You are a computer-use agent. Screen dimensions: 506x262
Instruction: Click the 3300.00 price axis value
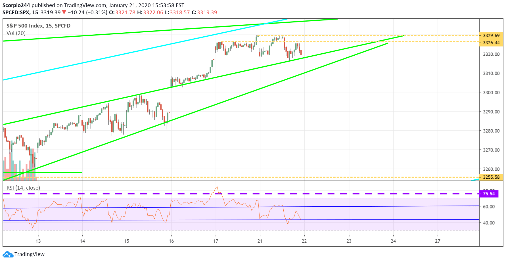(x=491, y=93)
